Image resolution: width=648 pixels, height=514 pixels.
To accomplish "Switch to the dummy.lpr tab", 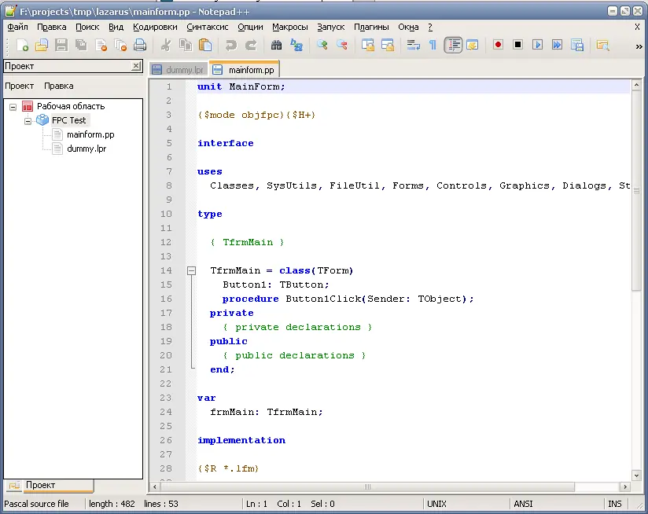I will 178,70.
